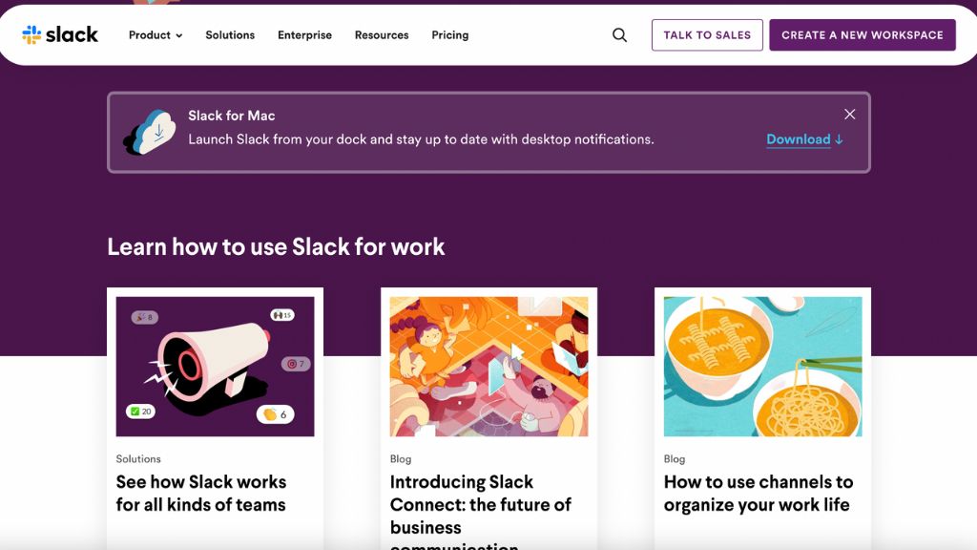Click the noodle bowls article image
977x550 pixels.
pos(762,365)
